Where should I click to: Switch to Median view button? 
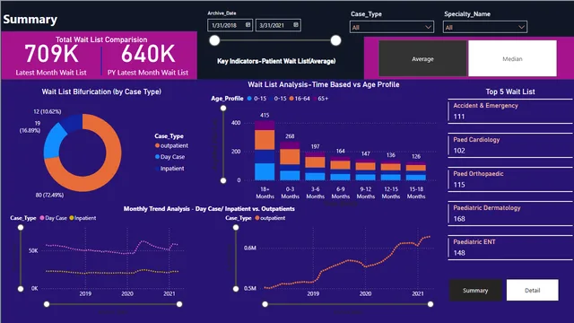click(512, 58)
